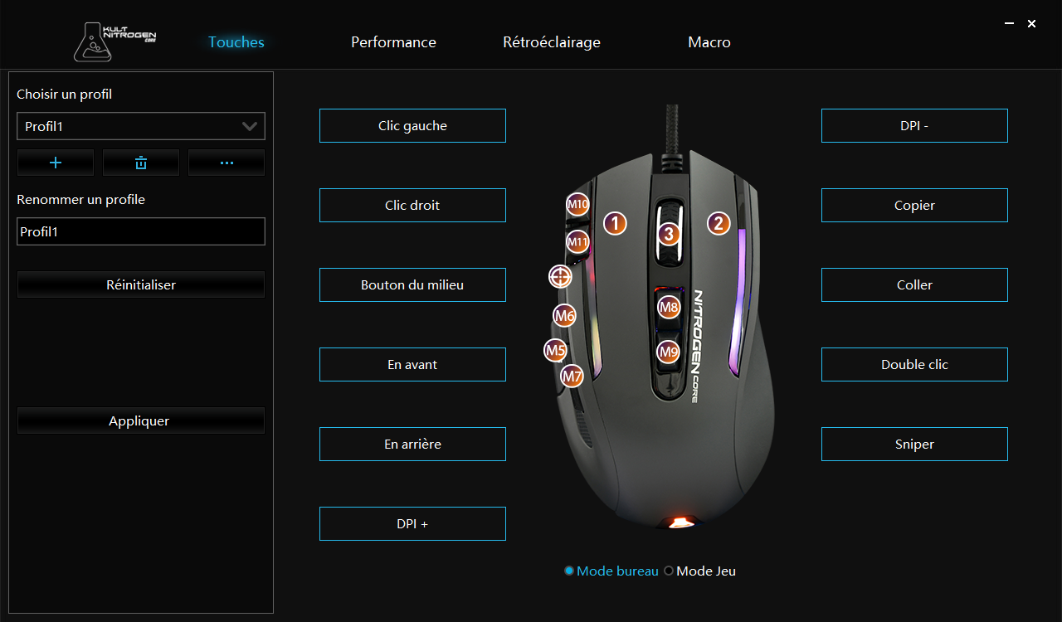Open more profile options ellipsis button

[227, 163]
